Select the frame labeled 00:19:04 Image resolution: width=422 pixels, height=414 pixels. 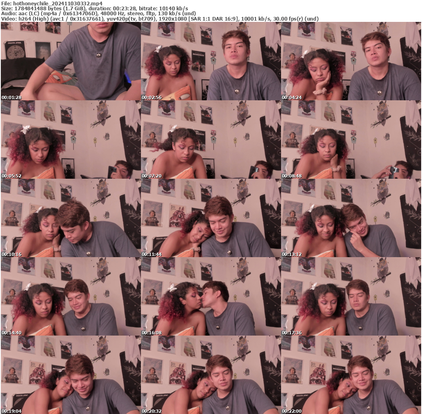click(71, 375)
